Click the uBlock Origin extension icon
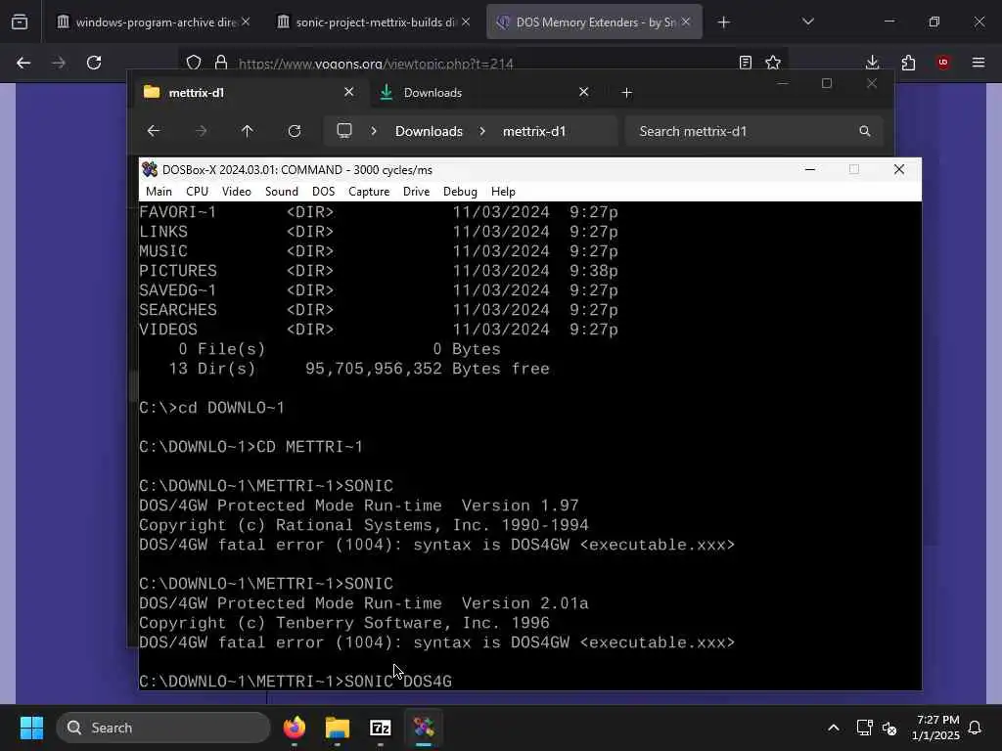Image resolution: width=1002 pixels, height=751 pixels. [x=943, y=63]
